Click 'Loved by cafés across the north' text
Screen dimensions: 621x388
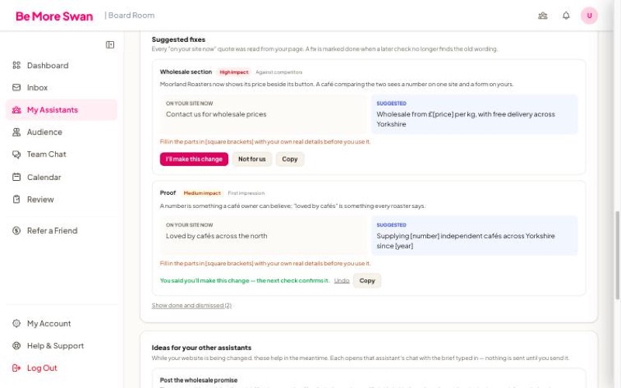[x=217, y=236]
